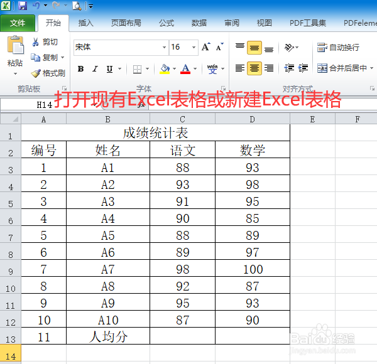The width and height of the screenshot is (377, 364).
Task: Switch to the Insert (插入) tab
Action: (86, 23)
